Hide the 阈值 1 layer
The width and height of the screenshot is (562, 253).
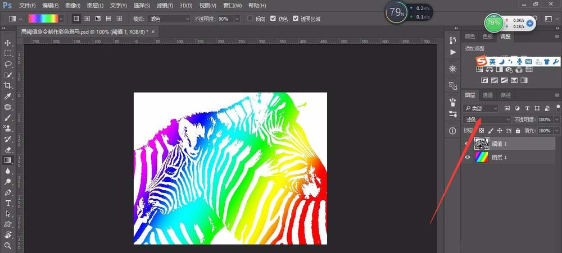coord(466,144)
